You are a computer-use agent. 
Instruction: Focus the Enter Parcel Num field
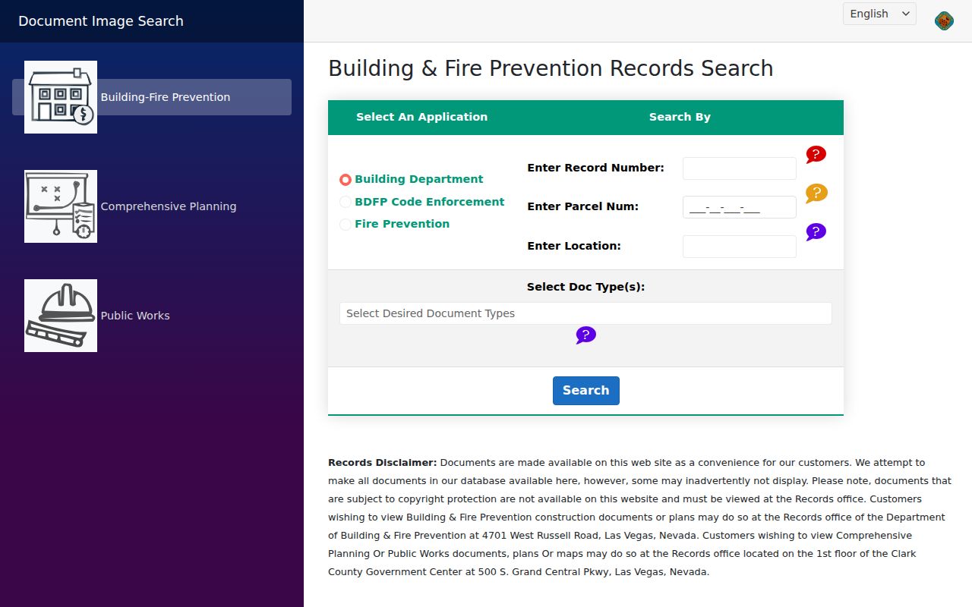pyautogui.click(x=739, y=207)
